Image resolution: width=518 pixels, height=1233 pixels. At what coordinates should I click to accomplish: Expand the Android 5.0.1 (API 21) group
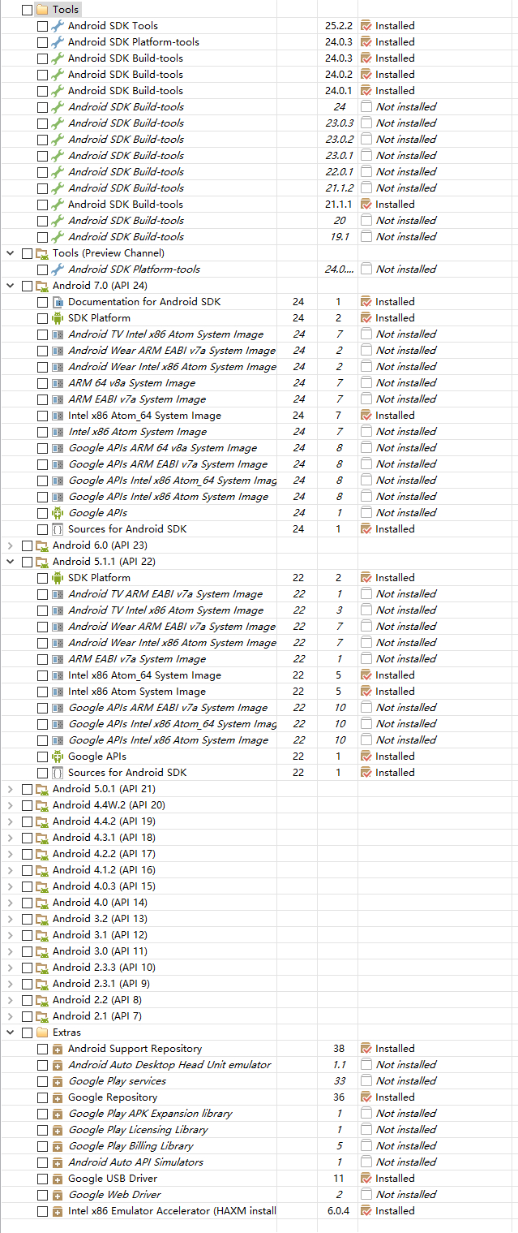tap(11, 789)
